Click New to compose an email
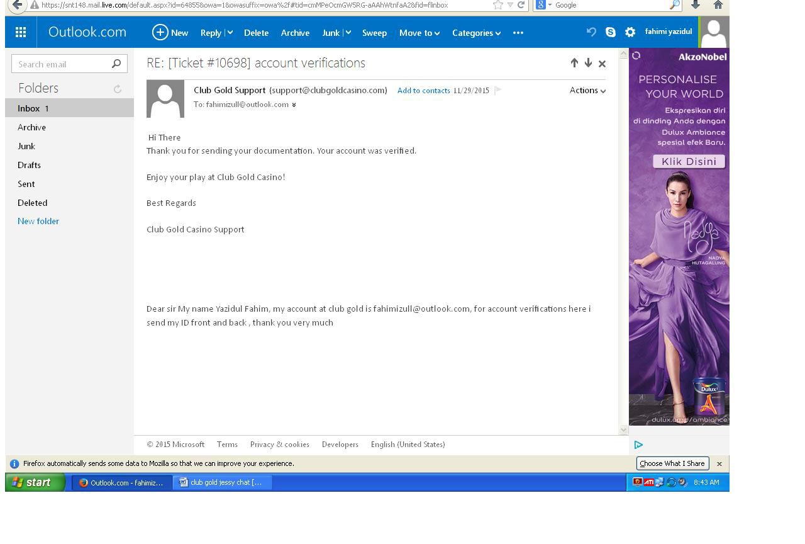 (x=179, y=33)
